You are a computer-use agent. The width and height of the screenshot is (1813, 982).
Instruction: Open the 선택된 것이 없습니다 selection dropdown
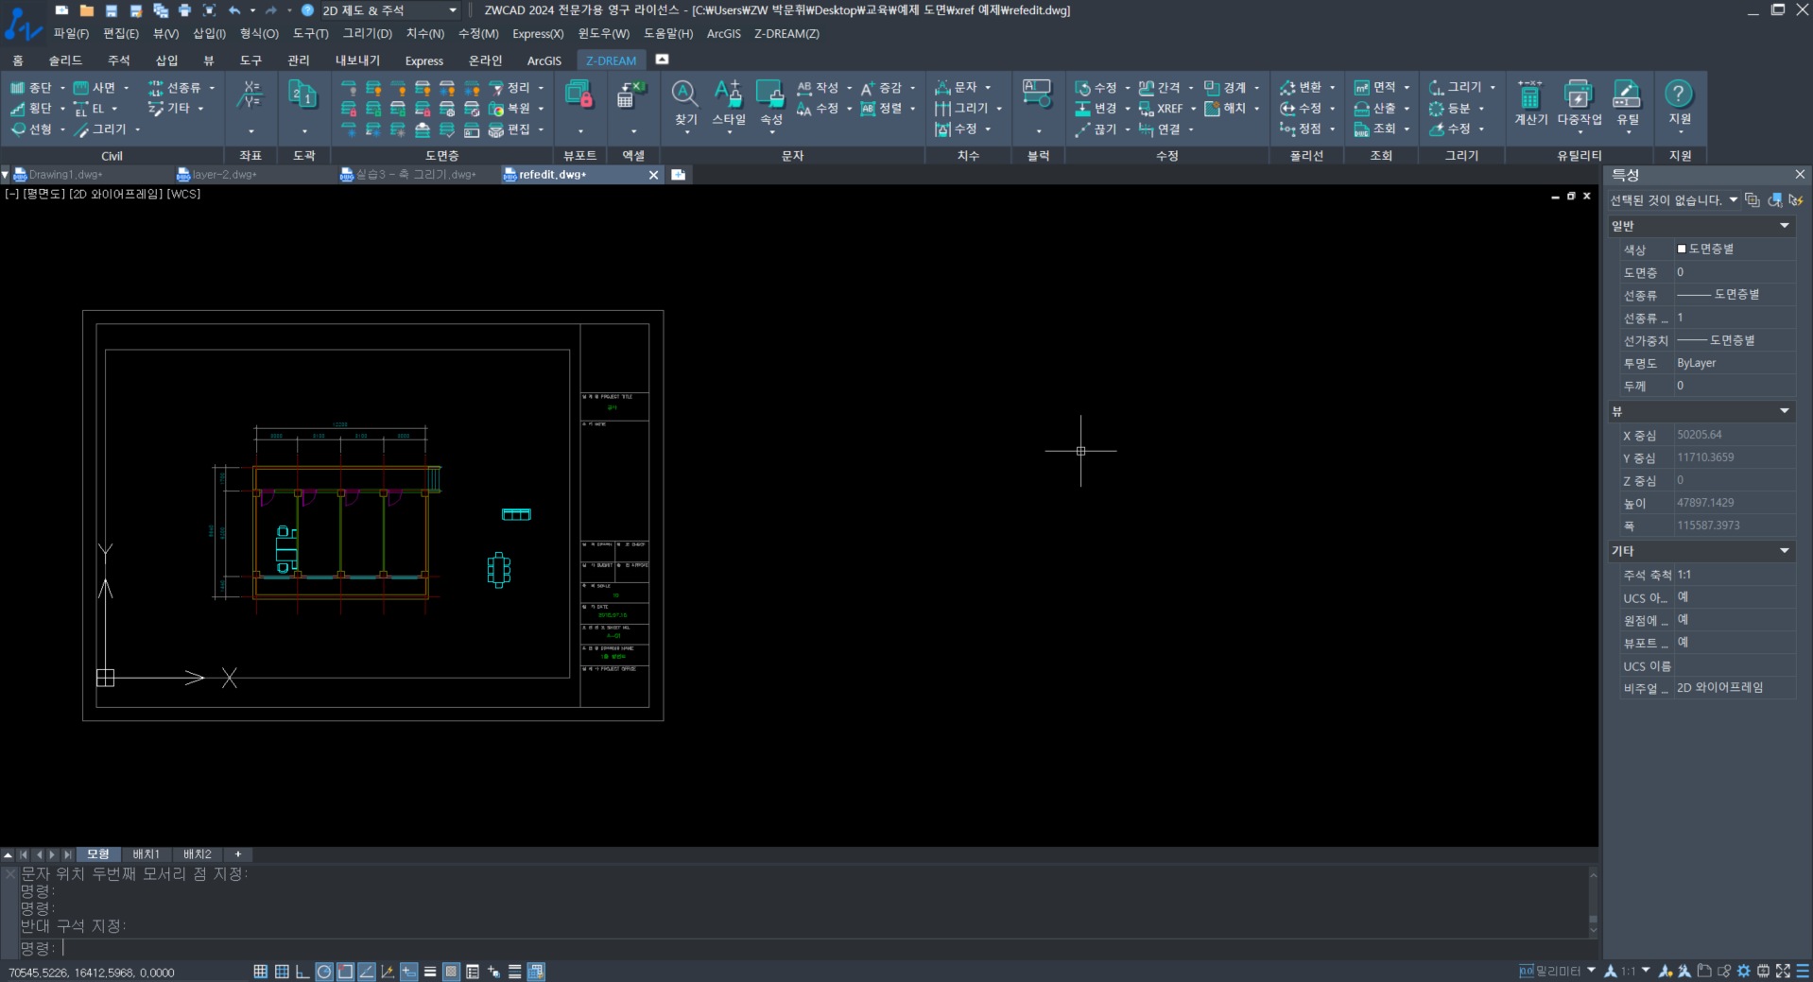pos(1734,200)
